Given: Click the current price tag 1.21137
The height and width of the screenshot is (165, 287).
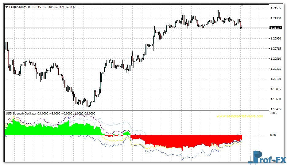Looking at the screenshot, I should tap(276, 28).
